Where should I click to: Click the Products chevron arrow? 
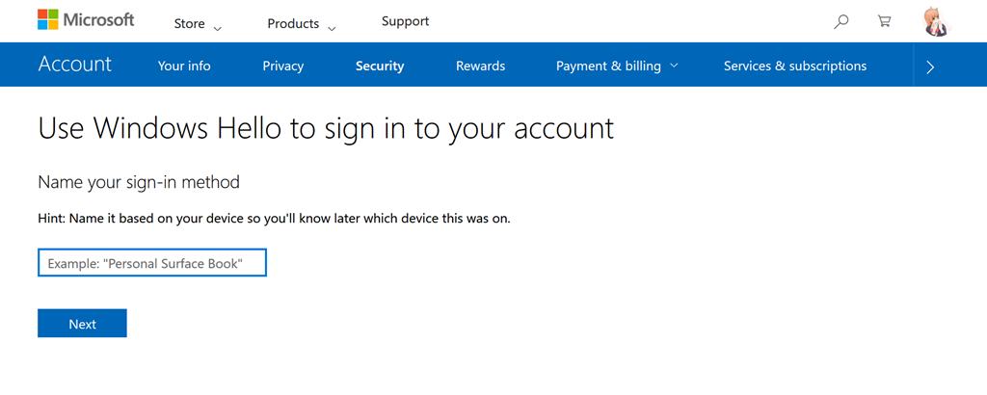[x=332, y=27]
